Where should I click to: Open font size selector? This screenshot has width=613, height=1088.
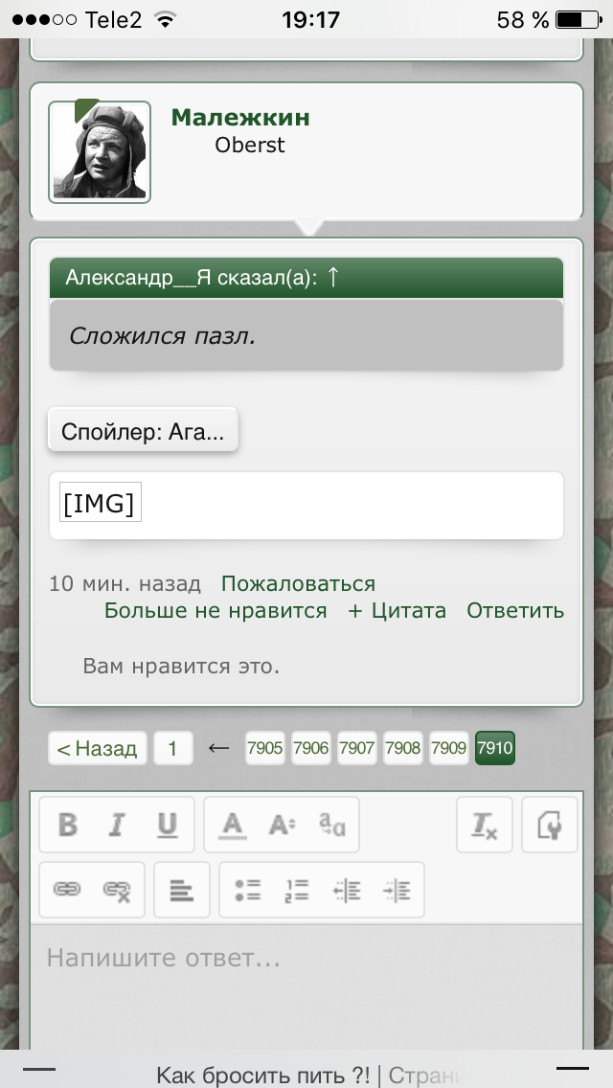click(282, 825)
